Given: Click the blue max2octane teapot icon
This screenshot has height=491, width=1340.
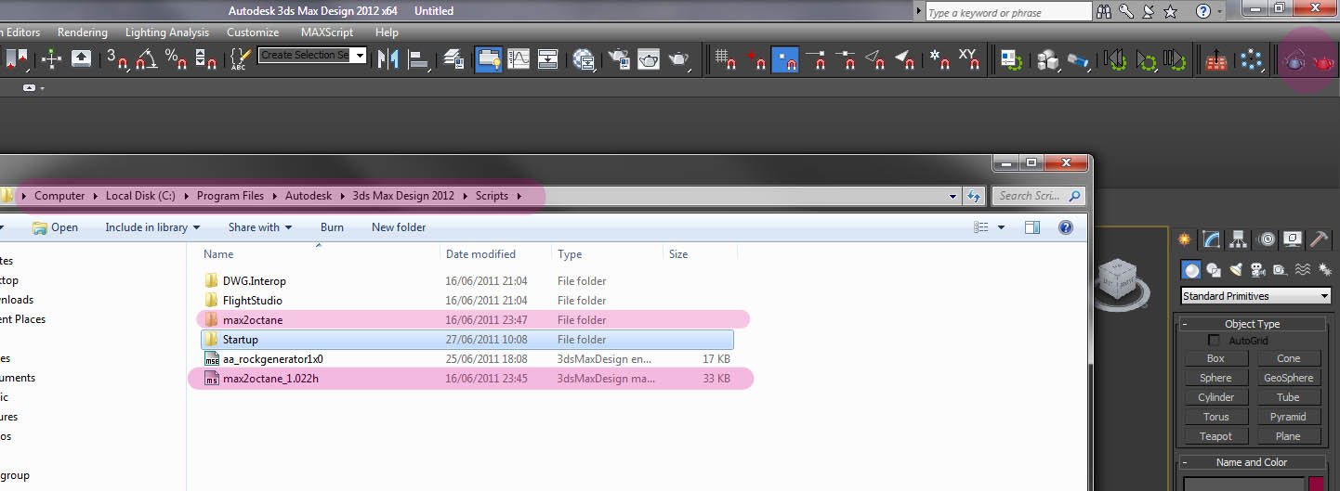Looking at the screenshot, I should [1293, 61].
